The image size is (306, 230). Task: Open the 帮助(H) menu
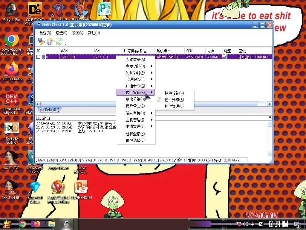[x=94, y=33]
